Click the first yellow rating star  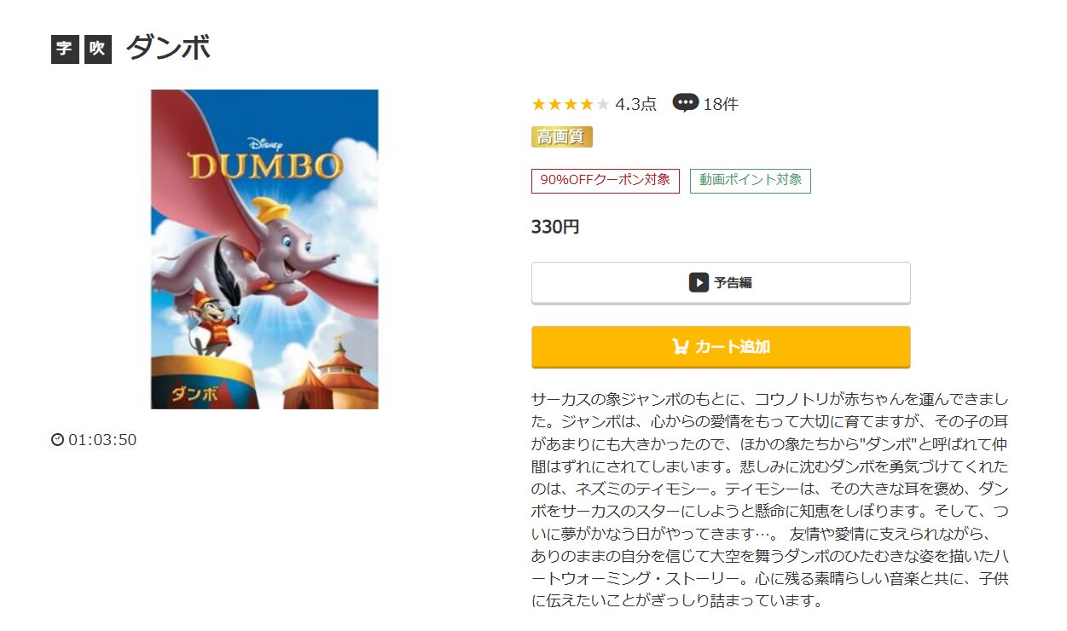(x=539, y=104)
